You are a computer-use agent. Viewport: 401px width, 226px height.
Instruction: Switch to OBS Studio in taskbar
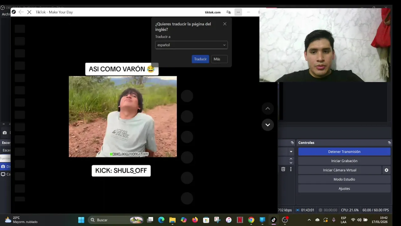pyautogui.click(x=285, y=220)
